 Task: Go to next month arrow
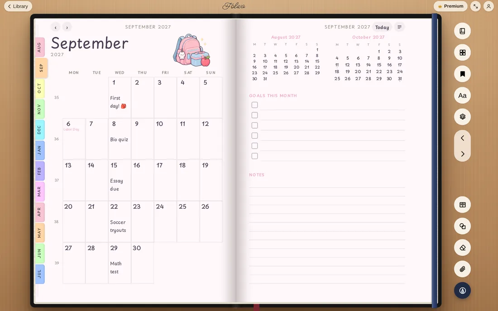click(67, 27)
